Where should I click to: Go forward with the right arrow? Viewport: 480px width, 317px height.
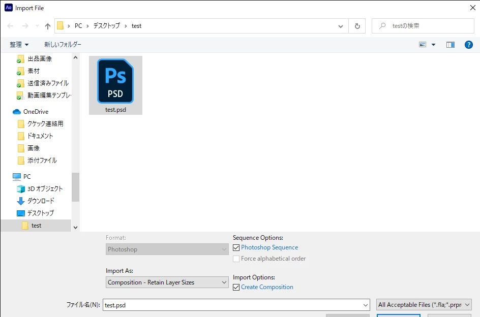[x=25, y=26]
